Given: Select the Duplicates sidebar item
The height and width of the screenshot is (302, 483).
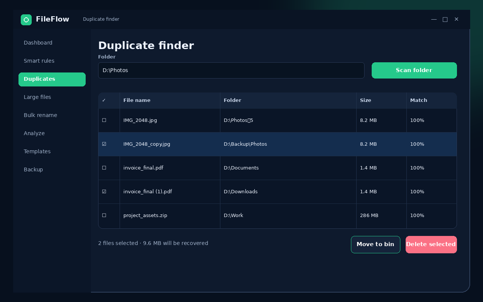Looking at the screenshot, I should tap(52, 79).
